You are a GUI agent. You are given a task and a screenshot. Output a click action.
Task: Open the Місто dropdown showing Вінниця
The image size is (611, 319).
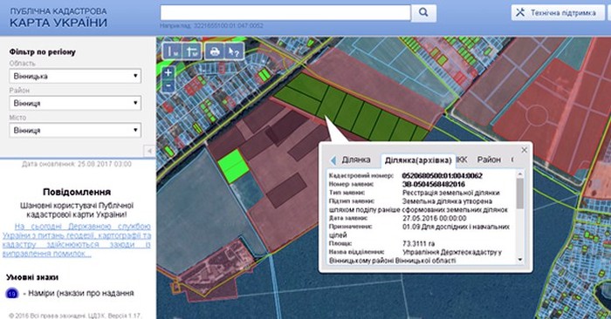tap(75, 130)
